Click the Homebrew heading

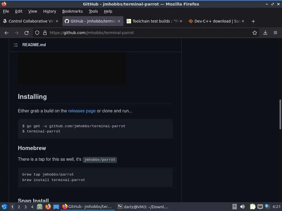tap(32, 148)
